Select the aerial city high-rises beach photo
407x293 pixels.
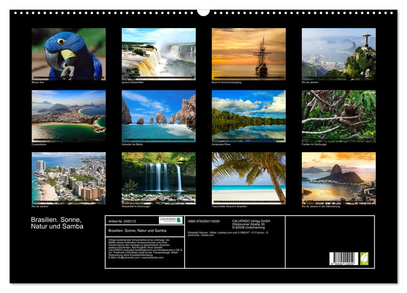click(x=68, y=178)
